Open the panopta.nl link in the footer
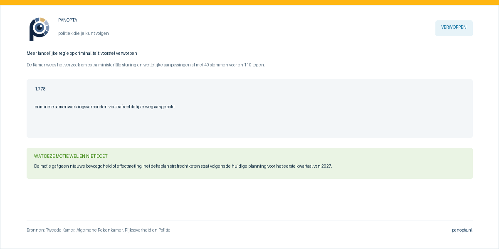 tap(462, 230)
